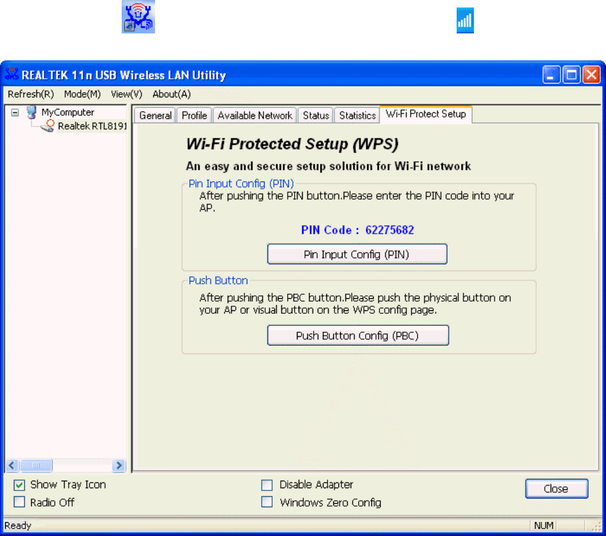The height and width of the screenshot is (536, 606).
Task: Click the Ready status bar text
Action: pyautogui.click(x=18, y=525)
